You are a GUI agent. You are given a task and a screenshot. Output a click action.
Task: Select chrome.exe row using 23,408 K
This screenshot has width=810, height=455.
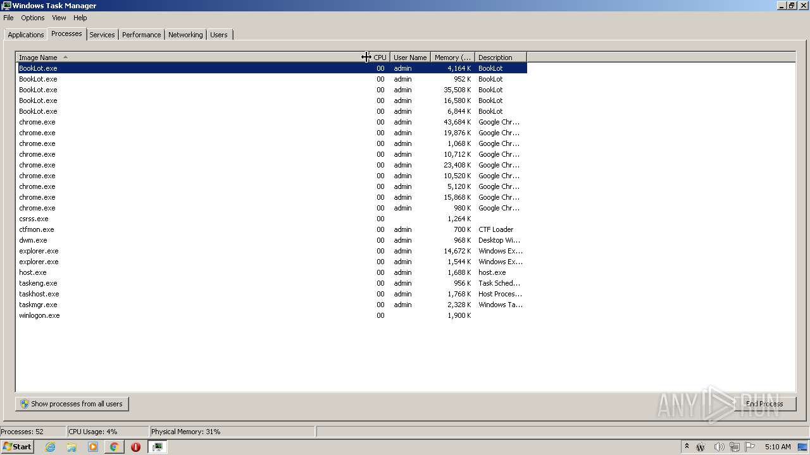coord(271,165)
